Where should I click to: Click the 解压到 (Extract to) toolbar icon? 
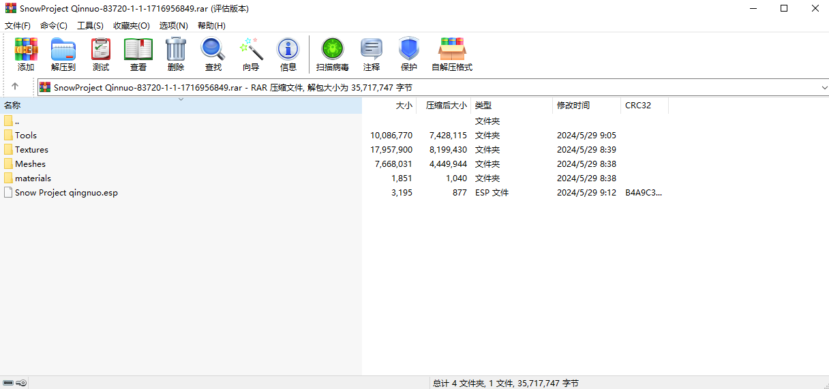pos(63,49)
